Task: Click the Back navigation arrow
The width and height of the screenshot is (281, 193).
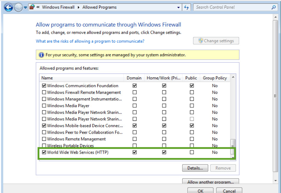Action: pos(8,7)
